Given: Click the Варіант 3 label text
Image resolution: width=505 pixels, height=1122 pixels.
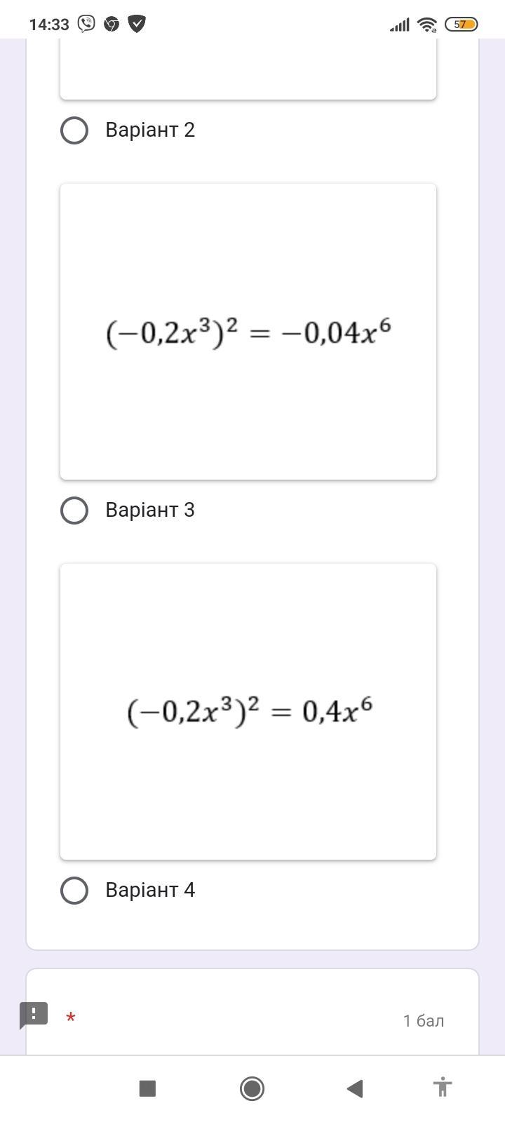Looking at the screenshot, I should click(150, 511).
